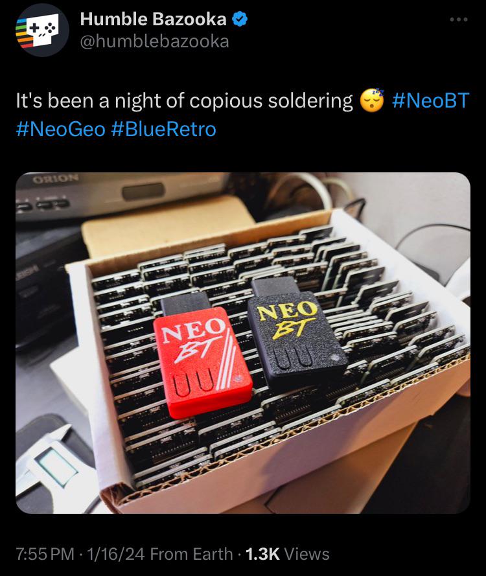Click the corrugated cardboard box edge in photo
This screenshot has width=486, height=576.
[294, 426]
